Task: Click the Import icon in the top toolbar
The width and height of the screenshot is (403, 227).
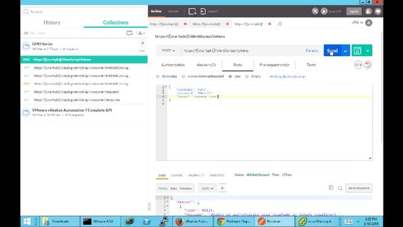Action: (203, 11)
